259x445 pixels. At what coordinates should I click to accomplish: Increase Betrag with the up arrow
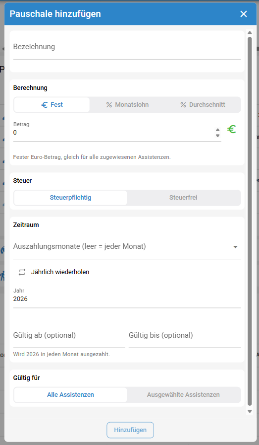(x=218, y=130)
